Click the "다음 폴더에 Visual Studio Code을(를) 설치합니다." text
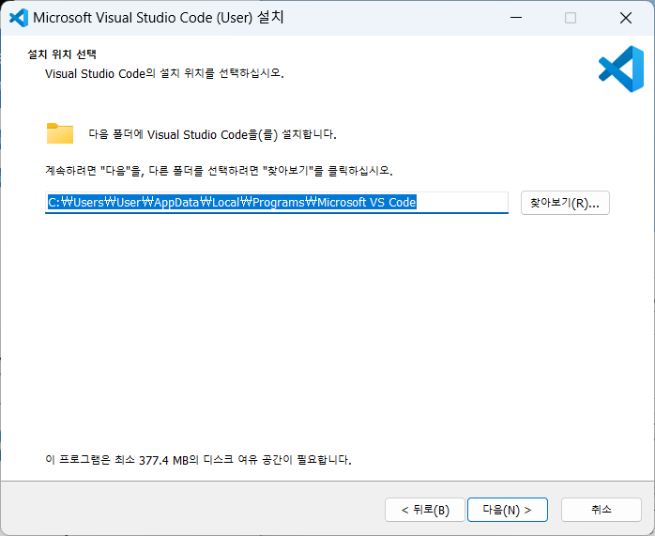The image size is (655, 536). (213, 134)
